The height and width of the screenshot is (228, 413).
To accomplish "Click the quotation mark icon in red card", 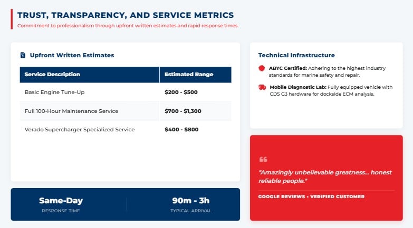I will [263, 159].
